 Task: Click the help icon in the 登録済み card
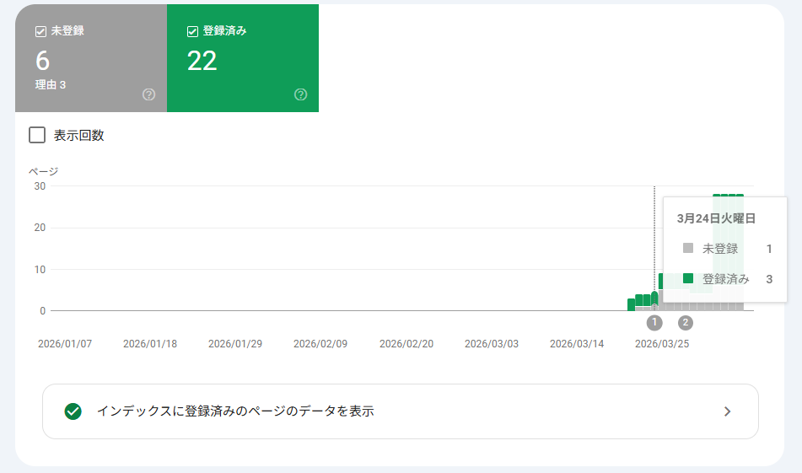(301, 94)
